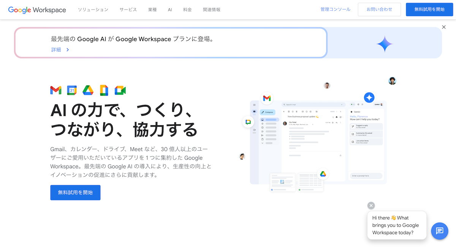Open the 詳細 link in the banner
This screenshot has height=247, width=456.
(x=56, y=49)
